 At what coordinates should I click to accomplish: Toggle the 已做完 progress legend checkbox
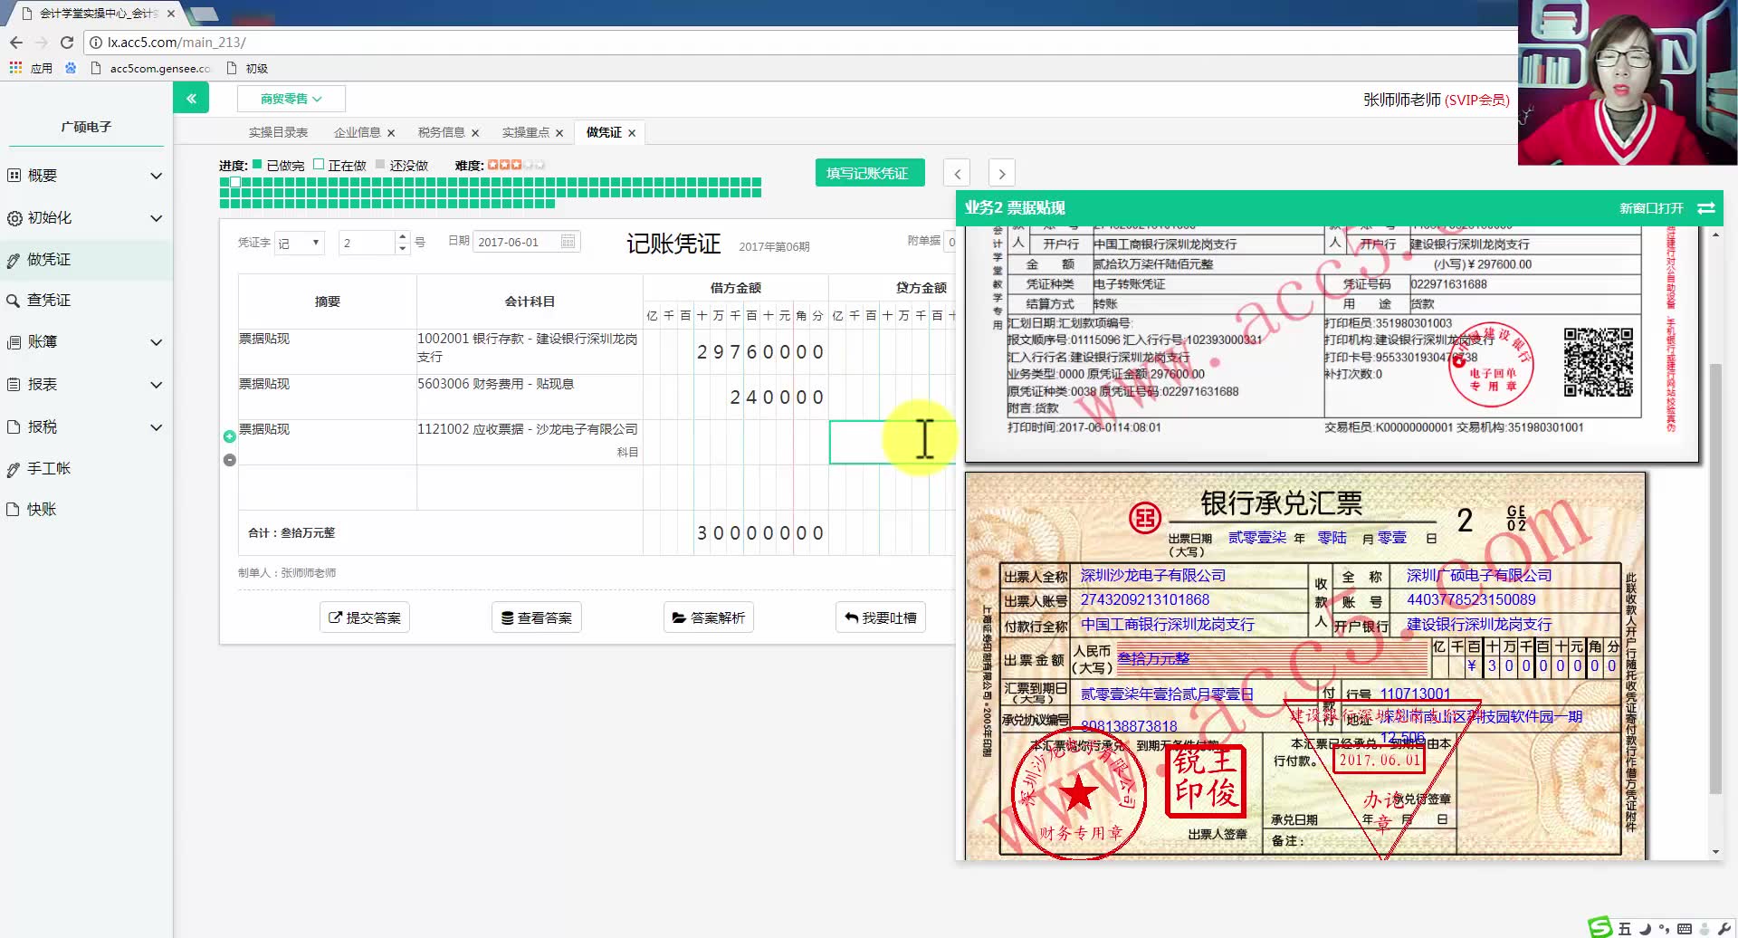point(257,164)
